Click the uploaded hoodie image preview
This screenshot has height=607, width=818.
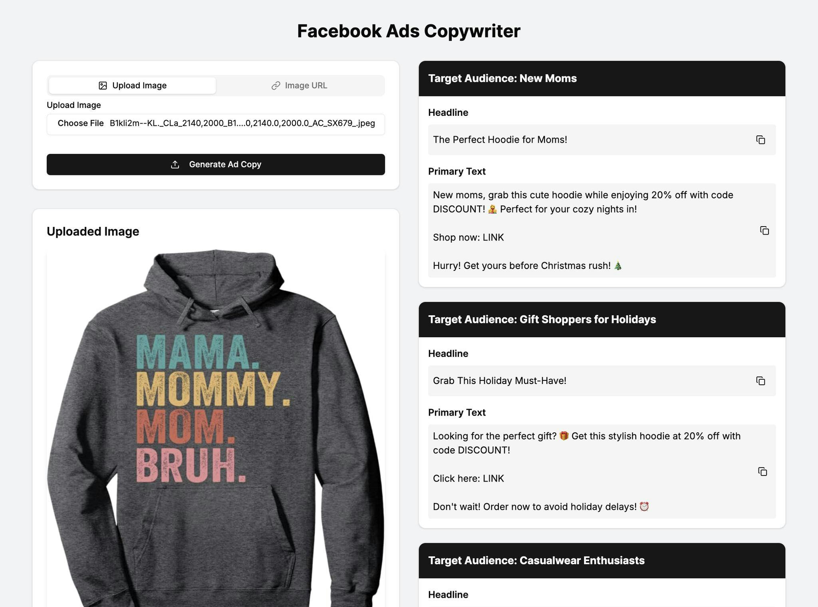coord(216,428)
